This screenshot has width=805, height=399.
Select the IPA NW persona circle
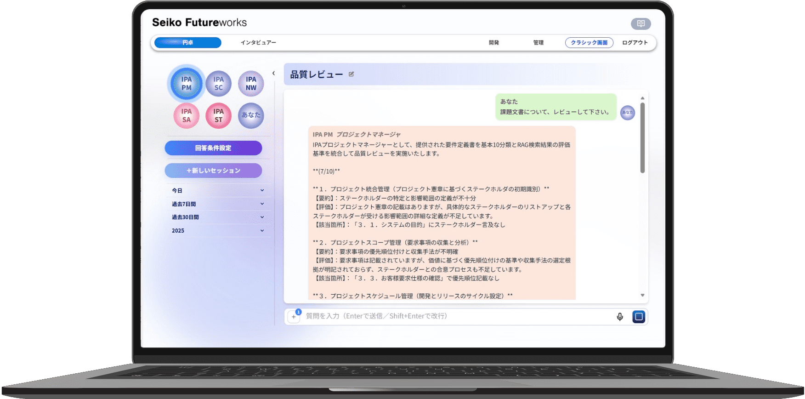pyautogui.click(x=251, y=84)
